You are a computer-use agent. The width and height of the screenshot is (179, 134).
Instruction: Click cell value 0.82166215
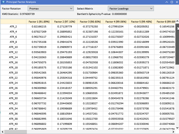pyautogui.click(x=39, y=26)
